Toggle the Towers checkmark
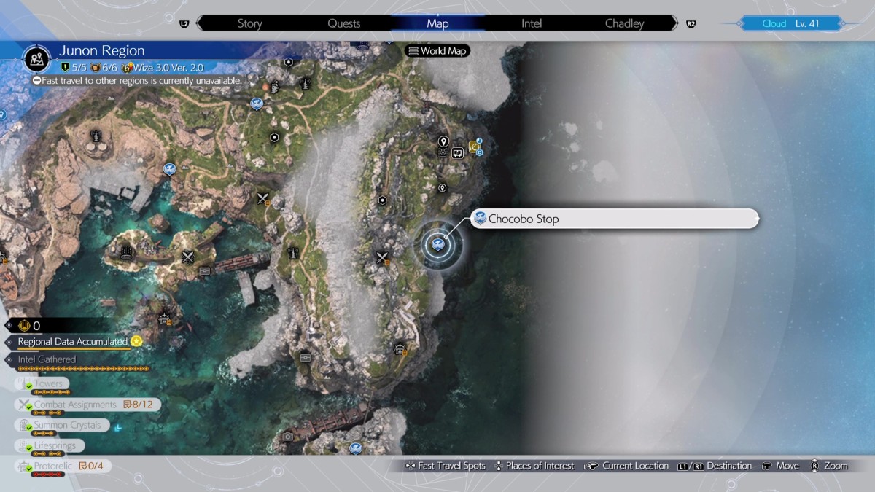This screenshot has height=492, width=875. pyautogui.click(x=28, y=385)
